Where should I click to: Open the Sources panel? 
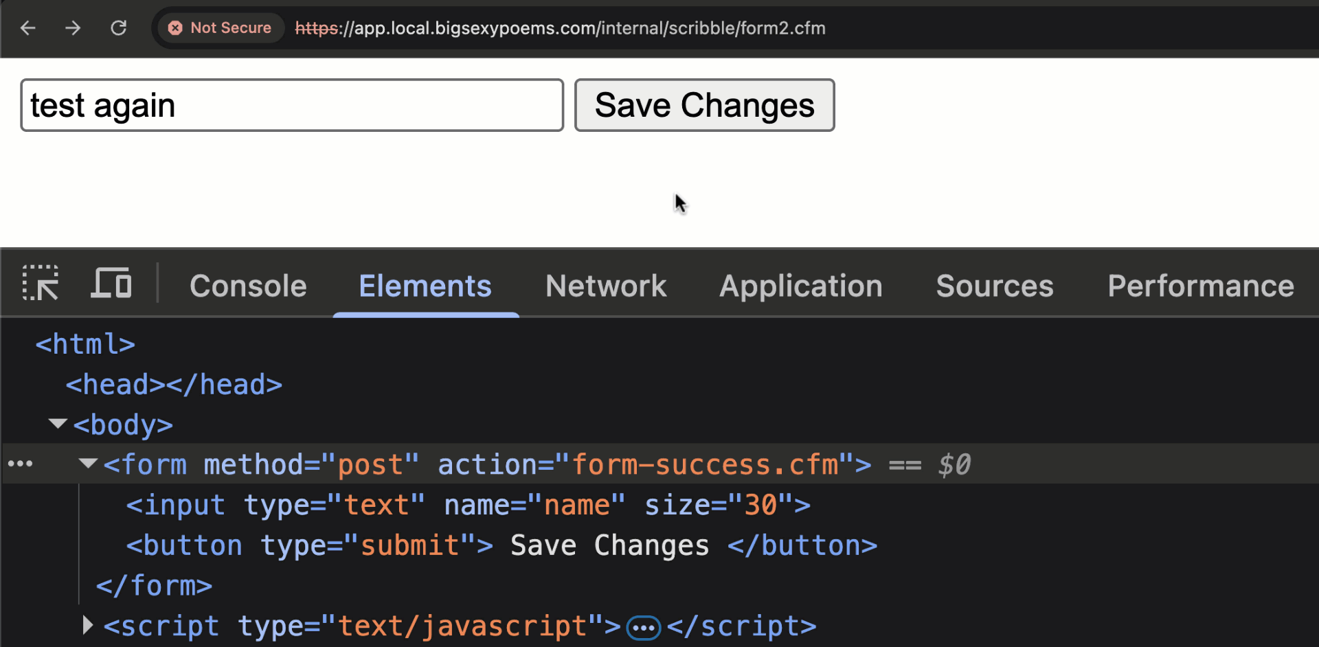pos(995,286)
